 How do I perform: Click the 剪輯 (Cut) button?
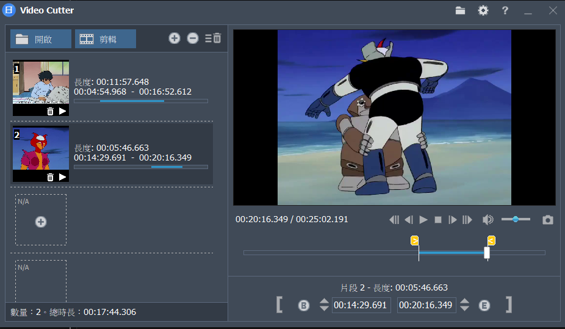click(105, 39)
